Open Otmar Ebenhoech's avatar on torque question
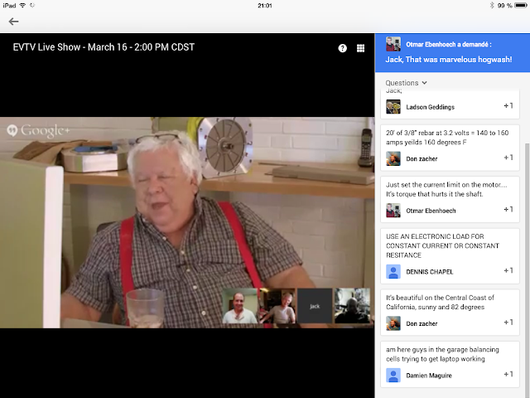This screenshot has height=398, width=530. 393,211
